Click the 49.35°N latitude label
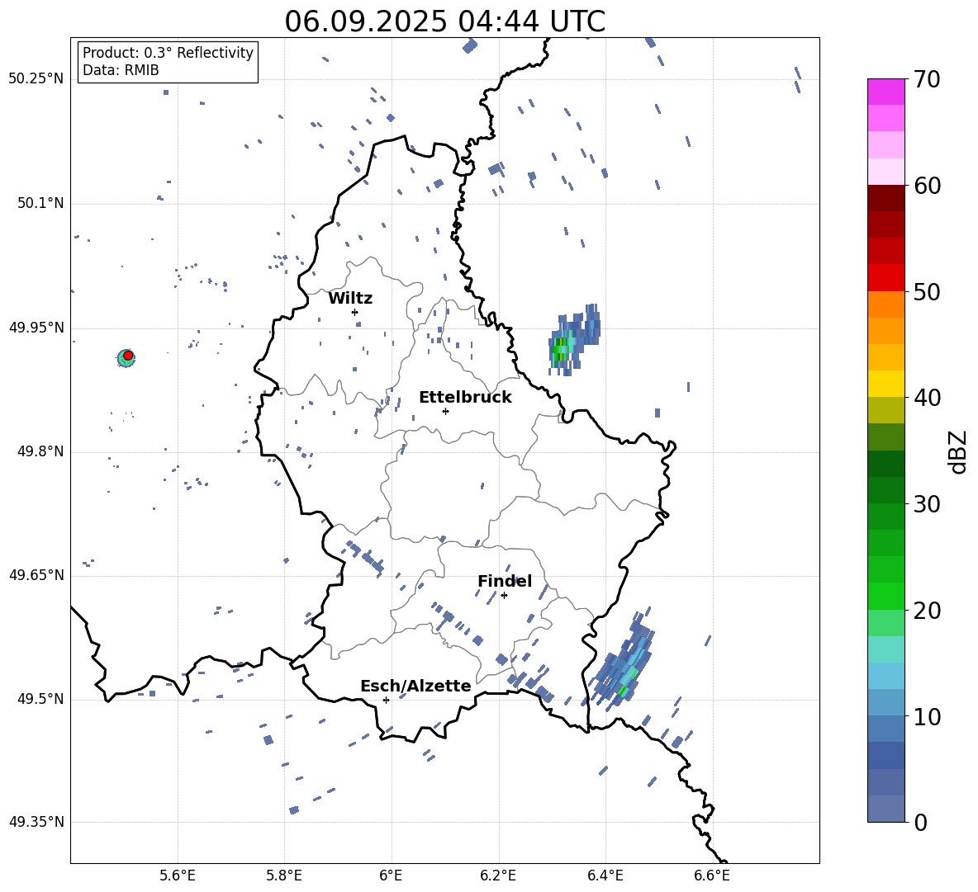Image resolution: width=978 pixels, height=892 pixels. 36,822
